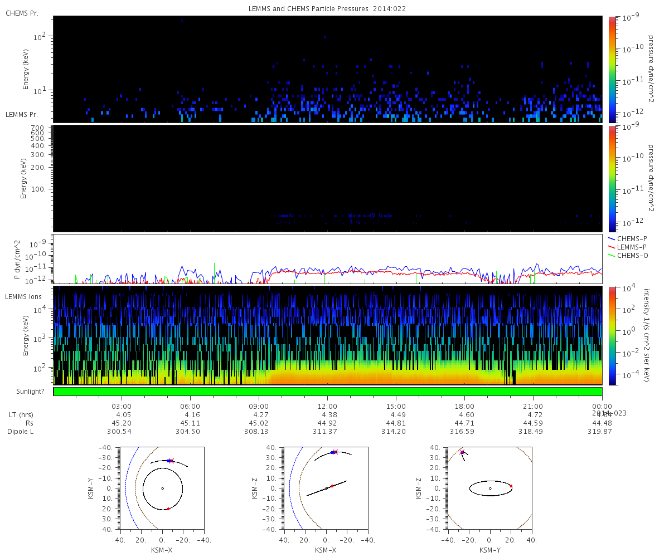
Task: Click the plot title LEMMS and CHEMS Particle Pressures
Action: [327, 8]
